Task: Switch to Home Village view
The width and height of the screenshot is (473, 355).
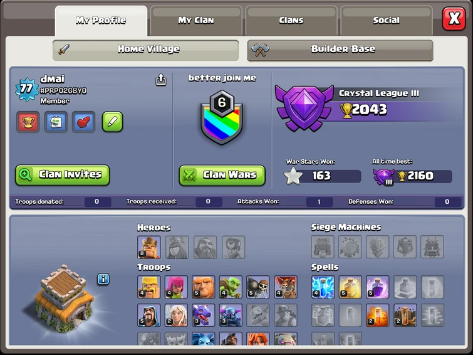Action: pyautogui.click(x=146, y=50)
